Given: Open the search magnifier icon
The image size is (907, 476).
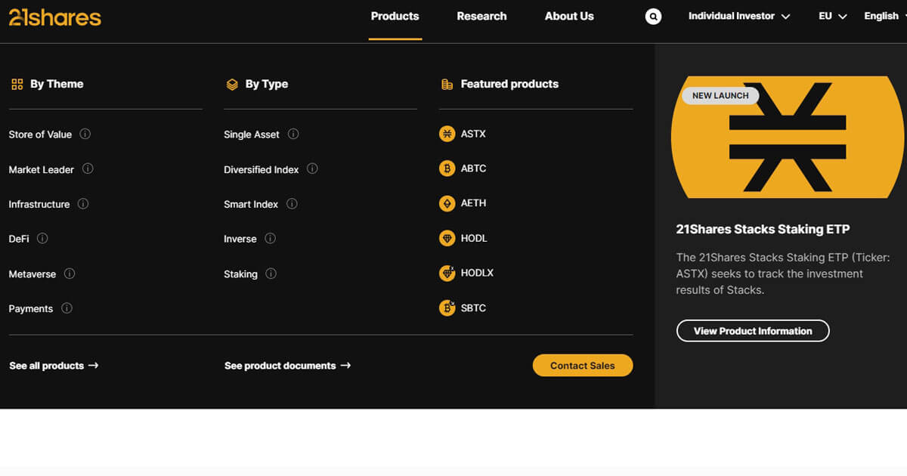Looking at the screenshot, I should [653, 16].
